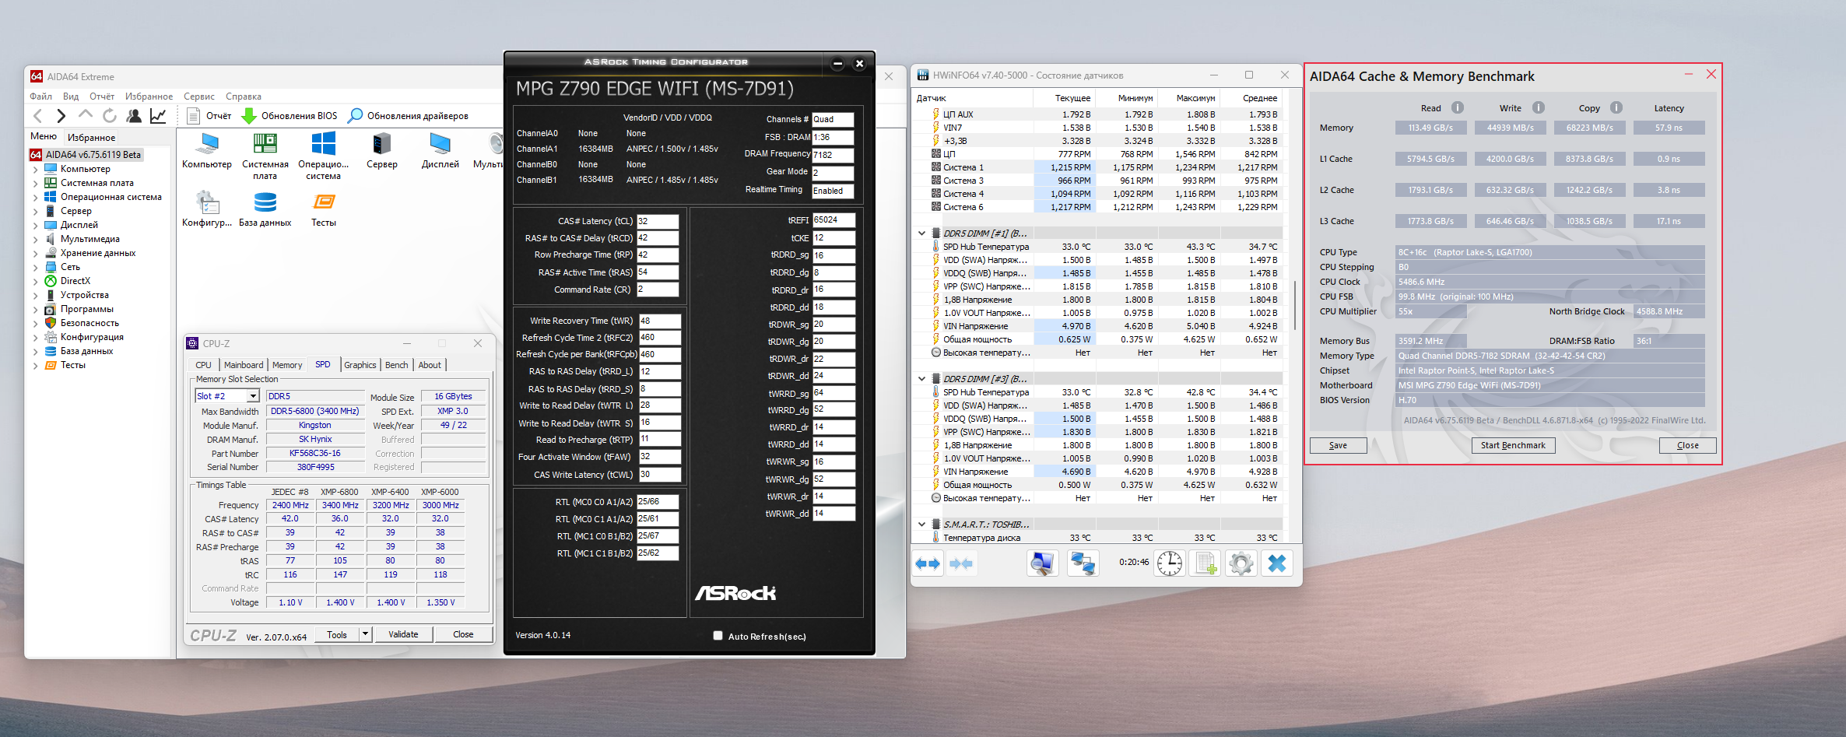Click the Tools button in CPU-Z
Image resolution: width=1846 pixels, height=737 pixels.
337,634
